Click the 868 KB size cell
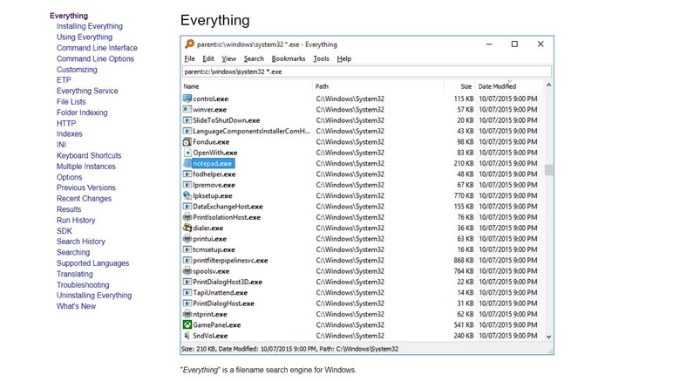 tap(464, 261)
